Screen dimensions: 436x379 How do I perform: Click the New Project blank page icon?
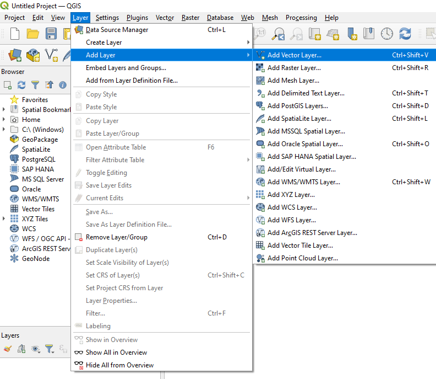[15, 34]
